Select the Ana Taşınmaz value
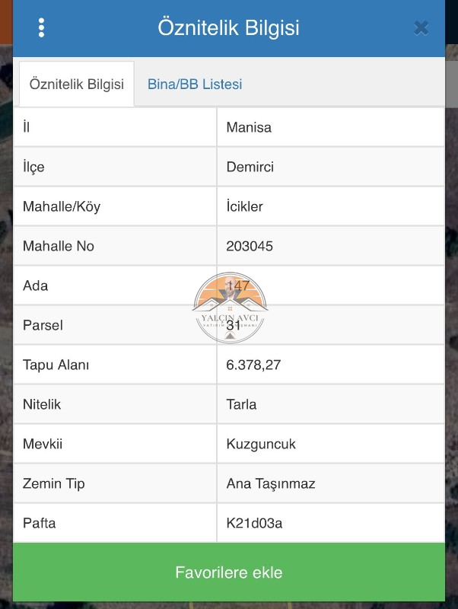 [x=270, y=483]
